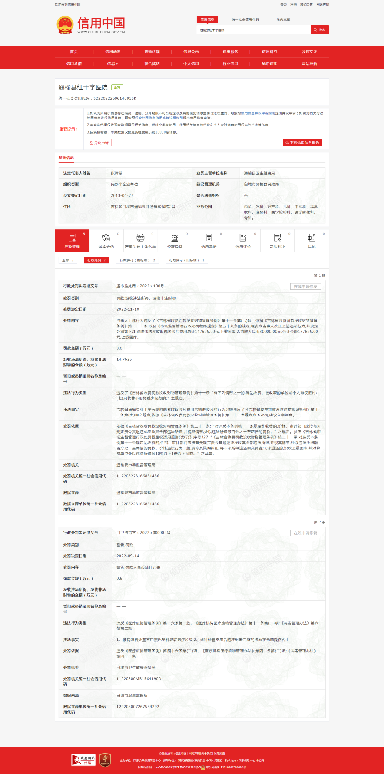This screenshot has height=774, width=384.
Task: Select the credit code 52220822696140916K text
Action: 115,98
